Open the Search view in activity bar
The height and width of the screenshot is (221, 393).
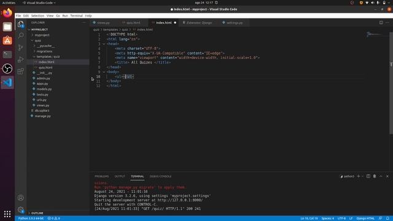coord(21,36)
